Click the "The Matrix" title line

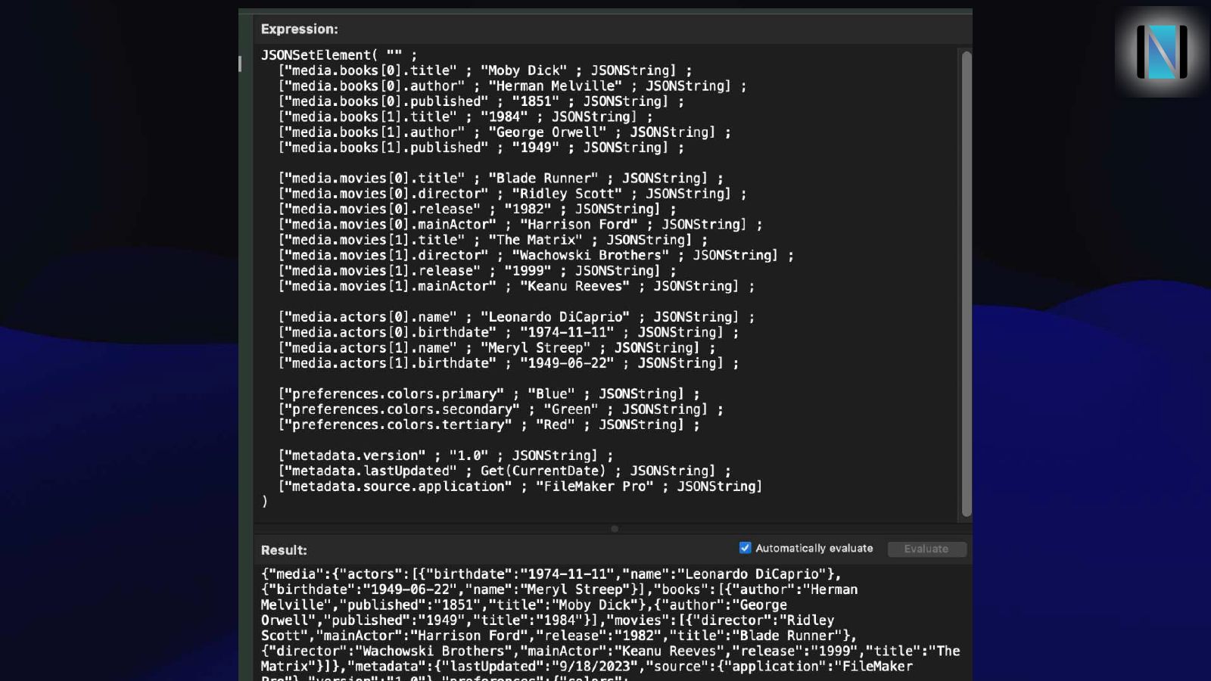pos(493,240)
